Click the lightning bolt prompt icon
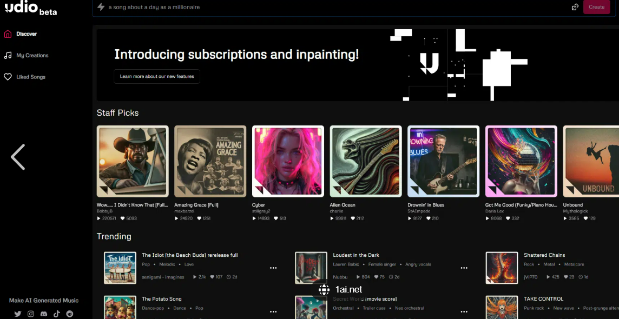Screen dimensions: 619x319 coord(101,7)
